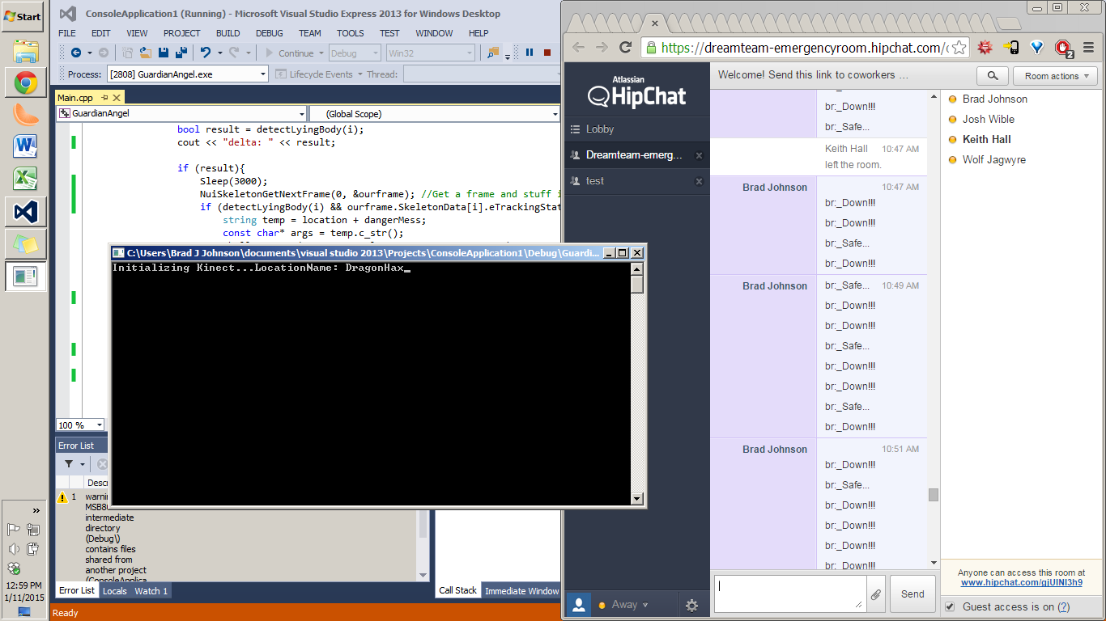
Task: Click Navigate Backward arrow in Visual Studio toolbar
Action: 76,53
